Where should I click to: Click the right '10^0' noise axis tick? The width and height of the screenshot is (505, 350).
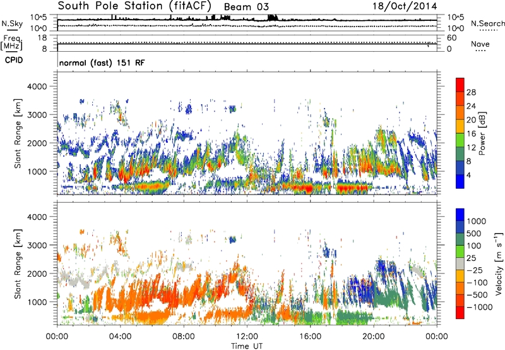click(x=455, y=28)
